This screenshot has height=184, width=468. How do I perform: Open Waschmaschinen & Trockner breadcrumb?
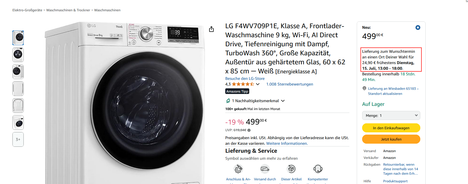[x=68, y=10]
